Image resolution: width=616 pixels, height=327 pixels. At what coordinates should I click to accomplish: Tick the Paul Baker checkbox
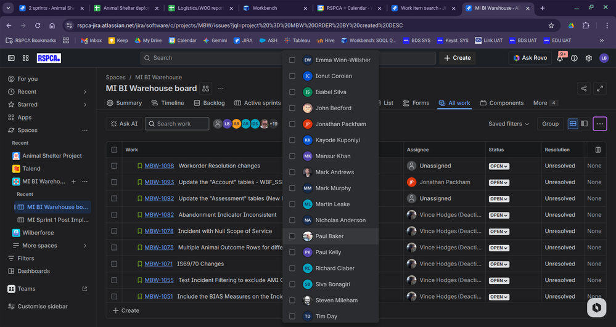pos(292,236)
